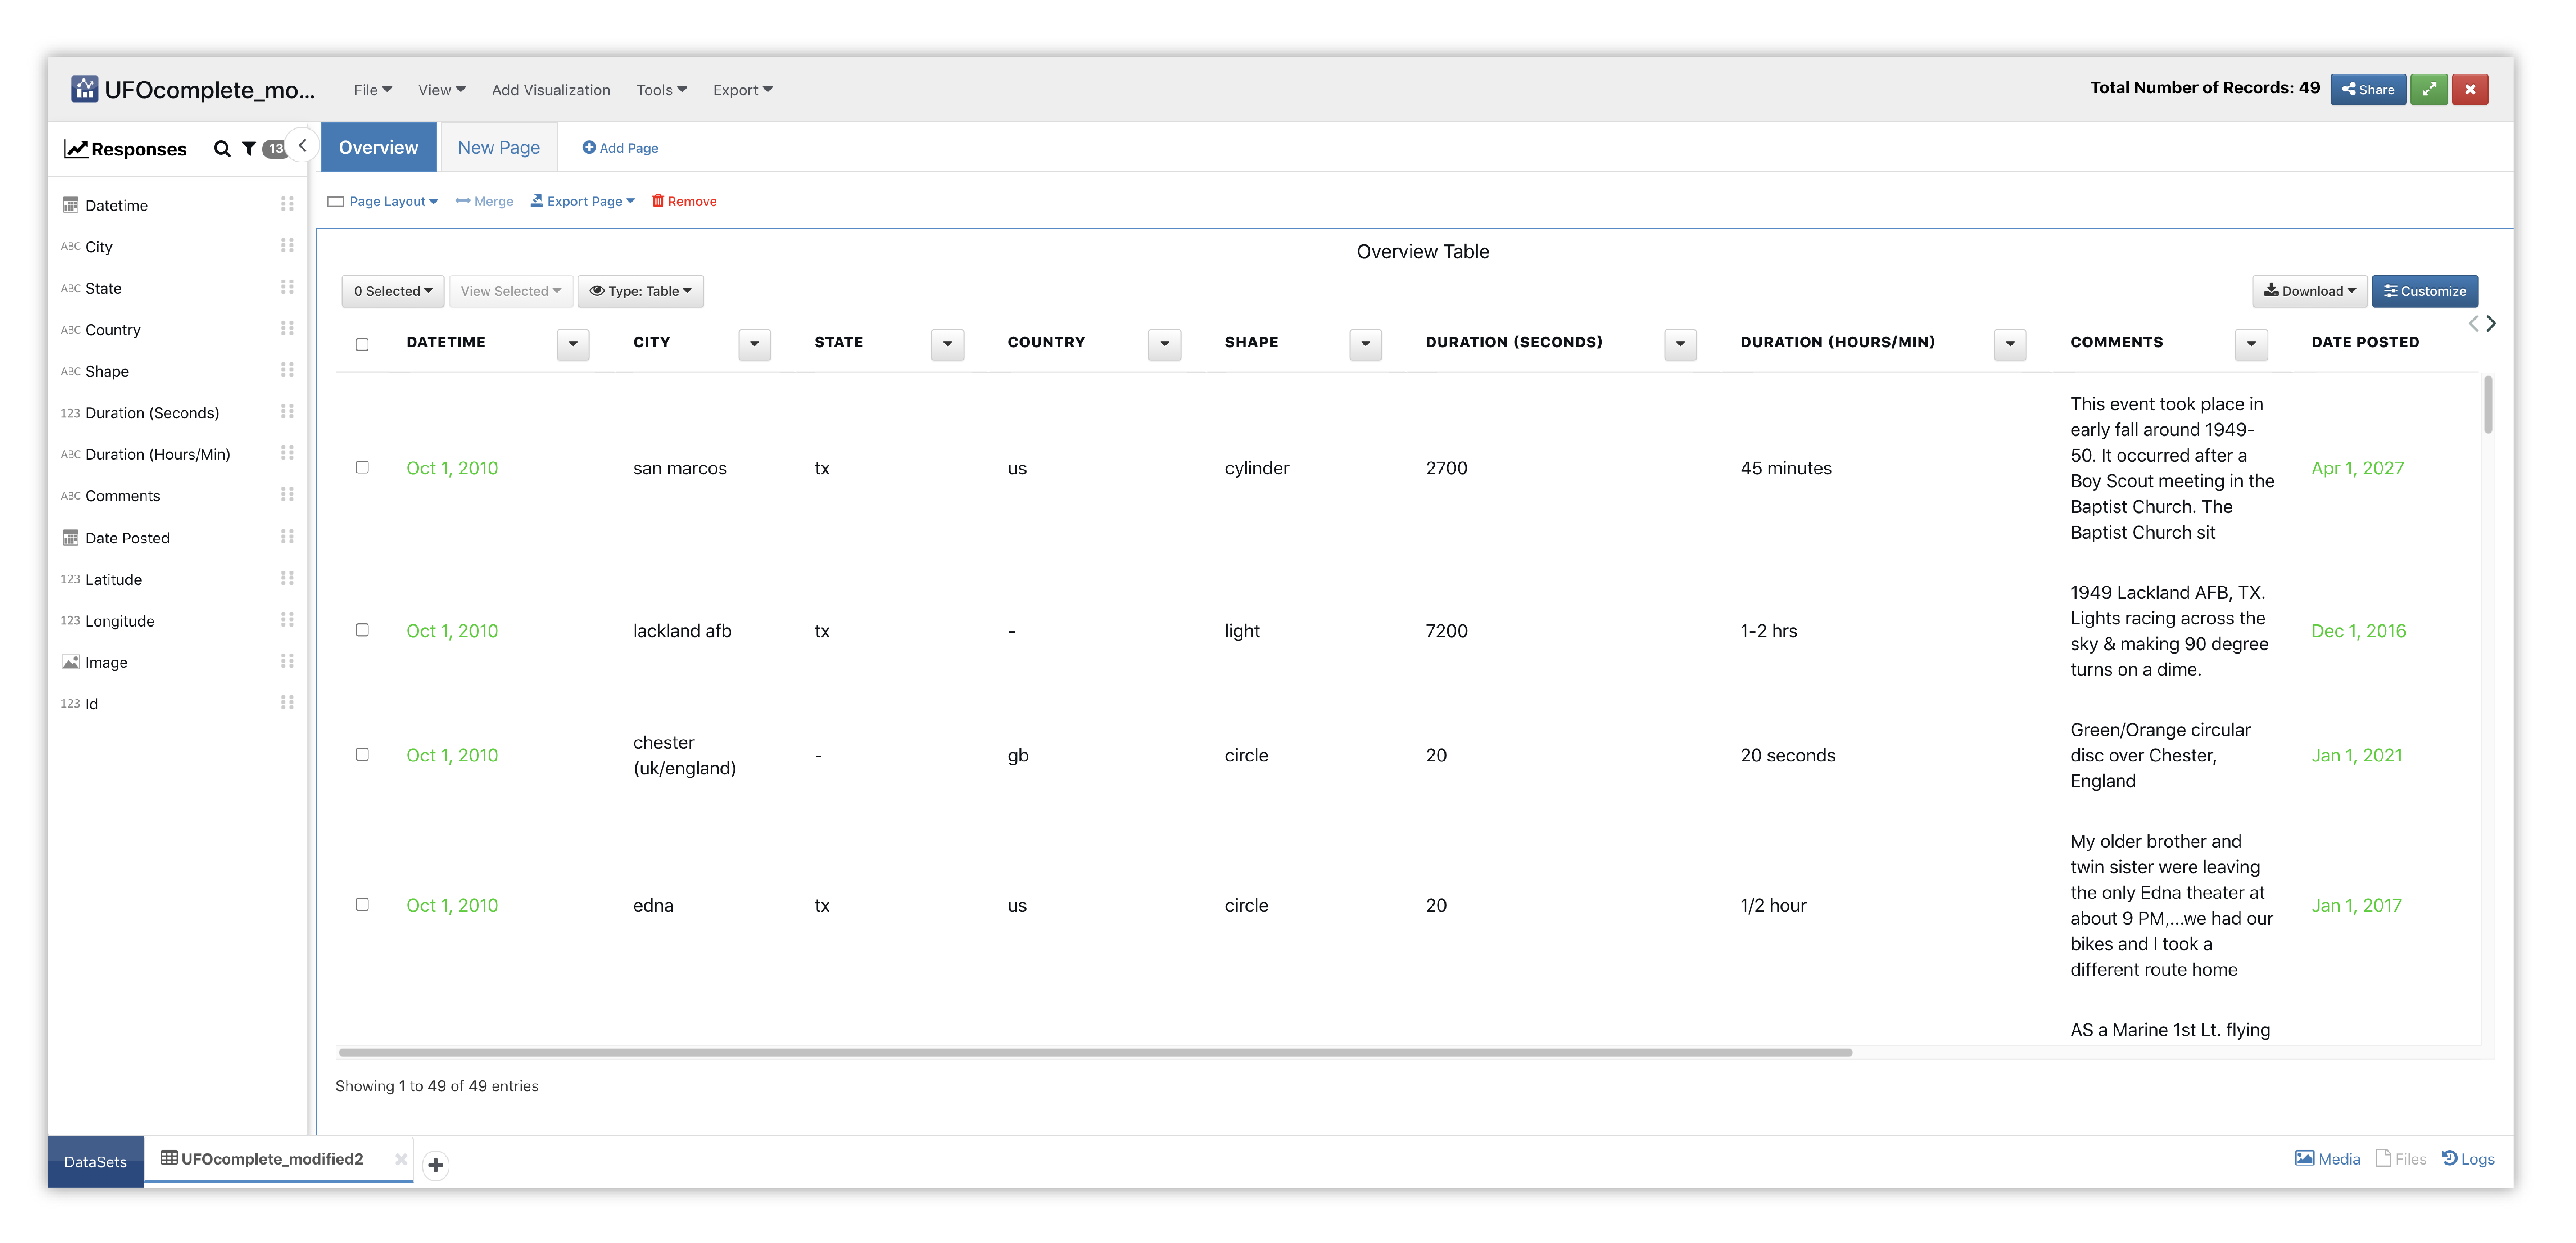The image size is (2576, 1243).
Task: Collapse the Responses sidebar with the chevron
Action: click(x=302, y=146)
